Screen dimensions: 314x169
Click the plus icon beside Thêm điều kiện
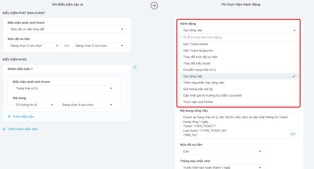tap(9, 117)
